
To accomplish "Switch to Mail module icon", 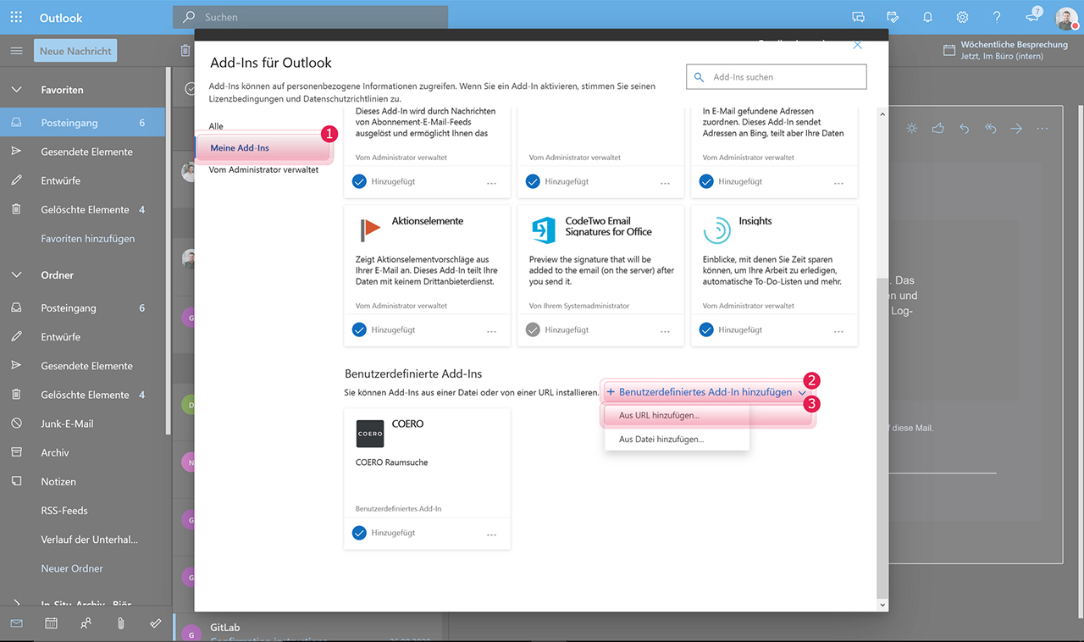I will (x=16, y=623).
